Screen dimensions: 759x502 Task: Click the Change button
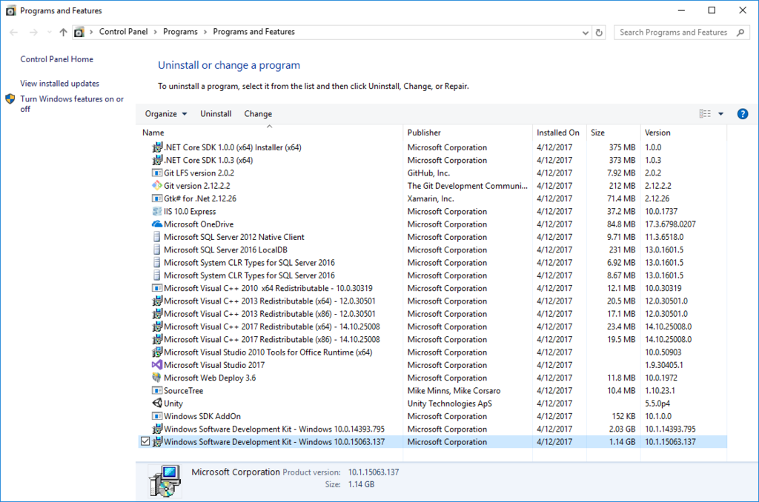point(258,113)
